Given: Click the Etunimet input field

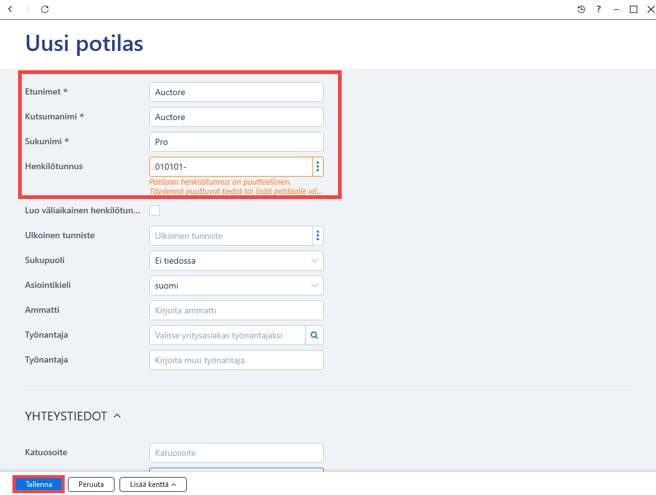Looking at the screenshot, I should [x=237, y=92].
